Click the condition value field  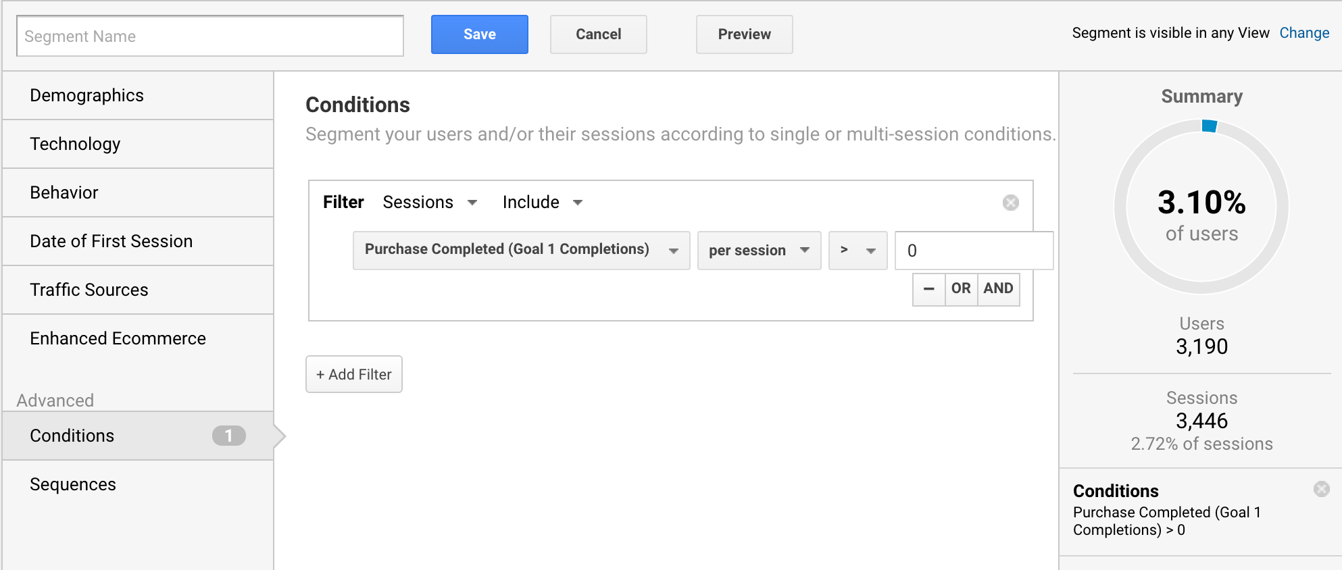pos(974,251)
